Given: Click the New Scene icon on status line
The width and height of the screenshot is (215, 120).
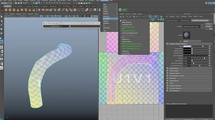Looking at the screenshot, I should click(x=16, y=3).
